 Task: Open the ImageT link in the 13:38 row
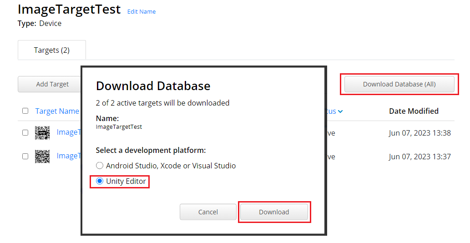[69, 132]
